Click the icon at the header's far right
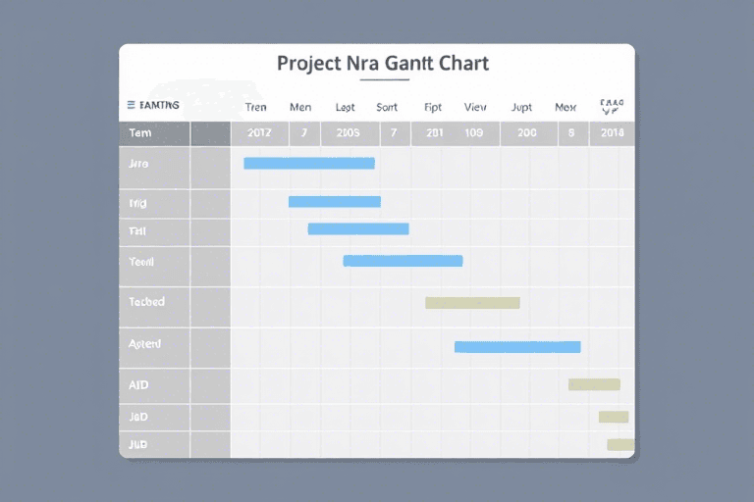The height and width of the screenshot is (502, 754). [611, 106]
